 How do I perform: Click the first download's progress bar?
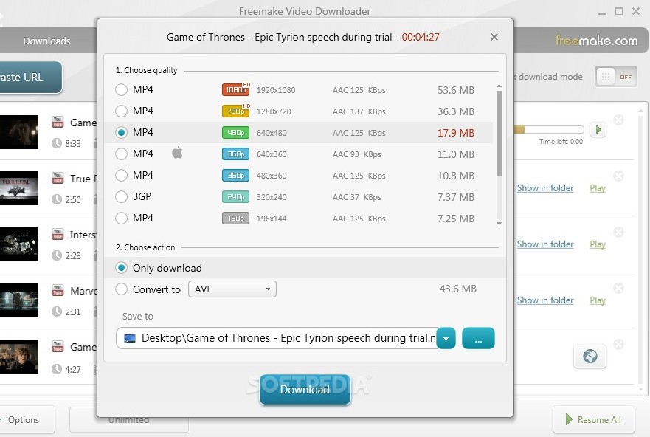(548, 130)
